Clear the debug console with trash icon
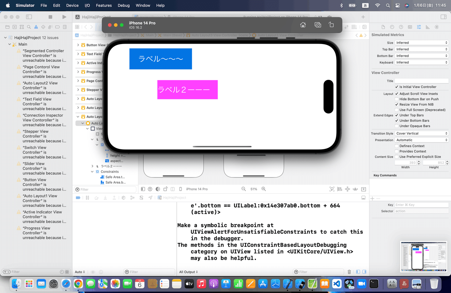Screen dimensions: 451x293 (349, 272)
